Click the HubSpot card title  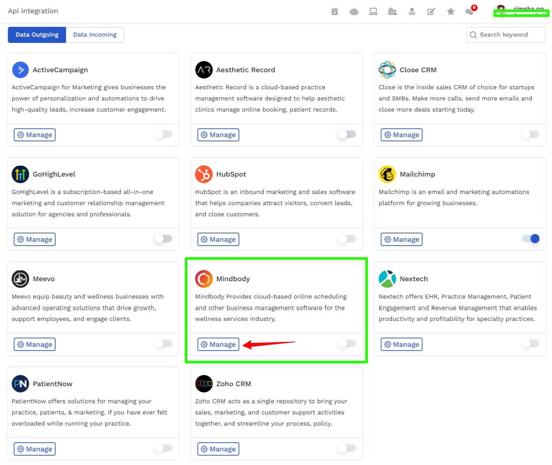click(231, 174)
